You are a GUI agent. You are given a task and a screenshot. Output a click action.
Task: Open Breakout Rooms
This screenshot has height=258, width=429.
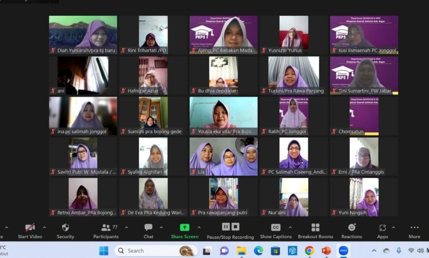tap(315, 231)
